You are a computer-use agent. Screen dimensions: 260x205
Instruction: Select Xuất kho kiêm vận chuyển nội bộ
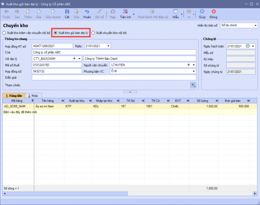click(4, 33)
